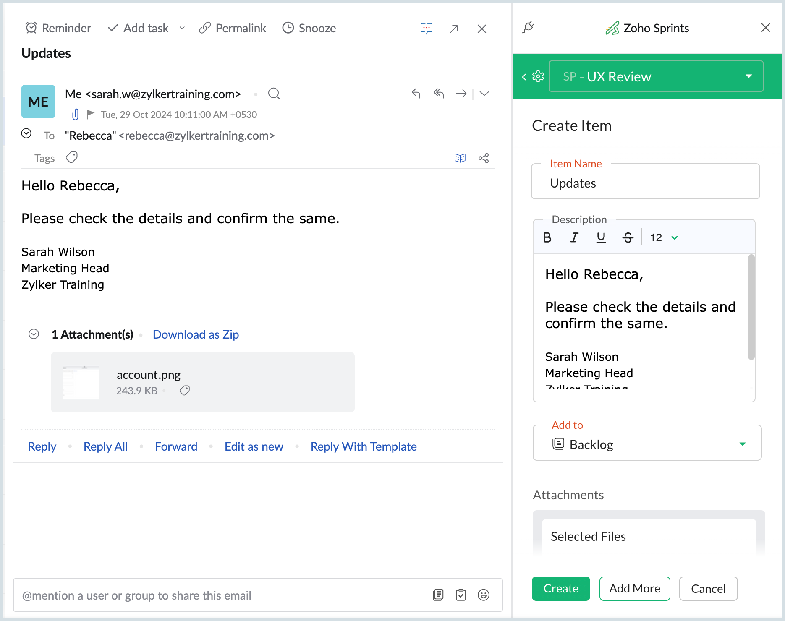Viewport: 785px width, 621px height.
Task: Toggle bold in Description editor
Action: (x=547, y=237)
